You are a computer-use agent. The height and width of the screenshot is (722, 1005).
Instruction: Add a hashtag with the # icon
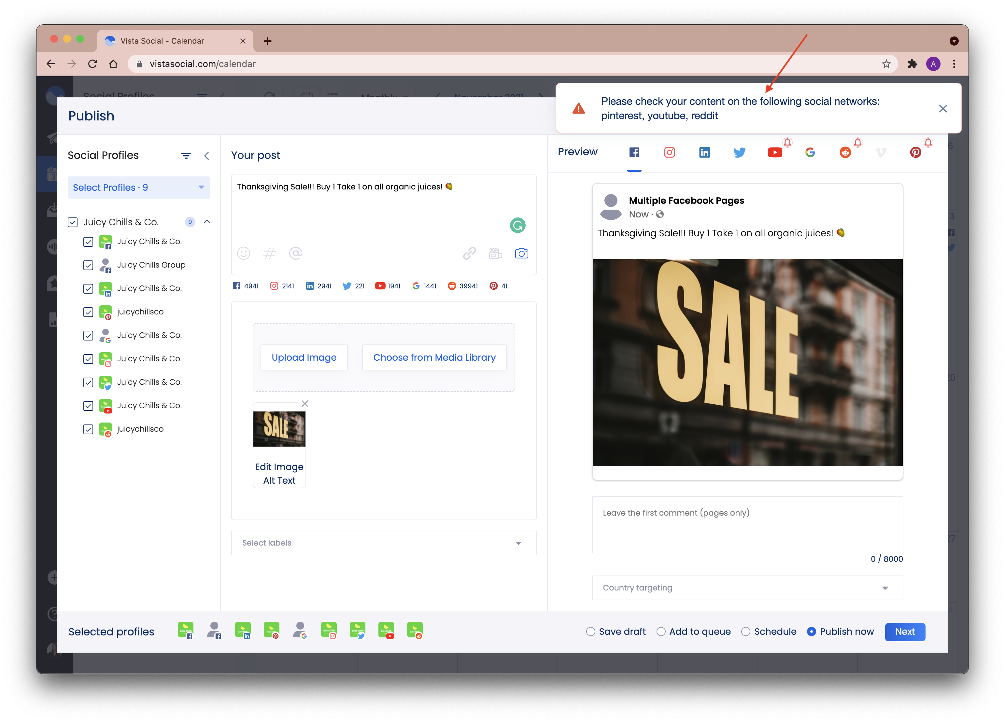pyautogui.click(x=269, y=253)
